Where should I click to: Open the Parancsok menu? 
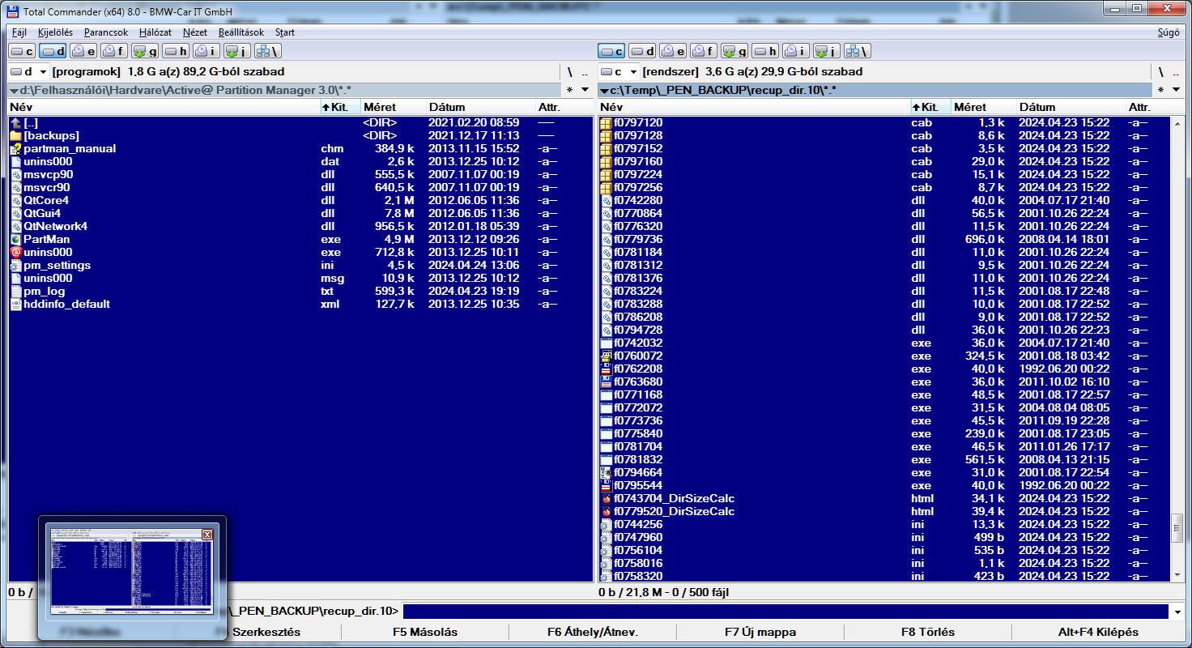point(106,32)
